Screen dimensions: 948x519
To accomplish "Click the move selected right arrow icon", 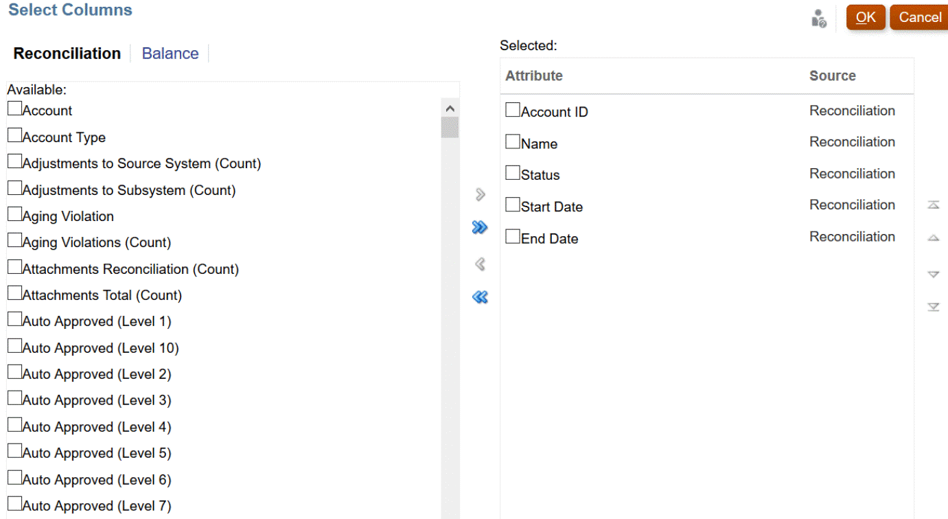I will [480, 195].
